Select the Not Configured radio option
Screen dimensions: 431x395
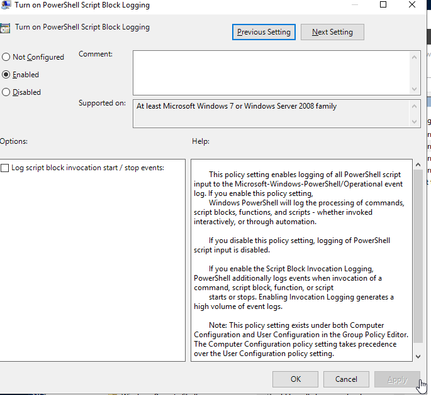tap(6, 57)
